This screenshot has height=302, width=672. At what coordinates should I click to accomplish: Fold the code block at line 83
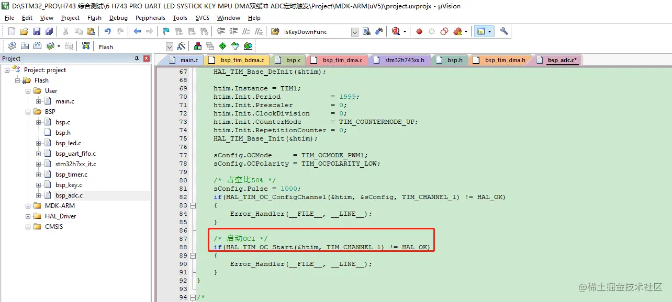click(x=192, y=205)
